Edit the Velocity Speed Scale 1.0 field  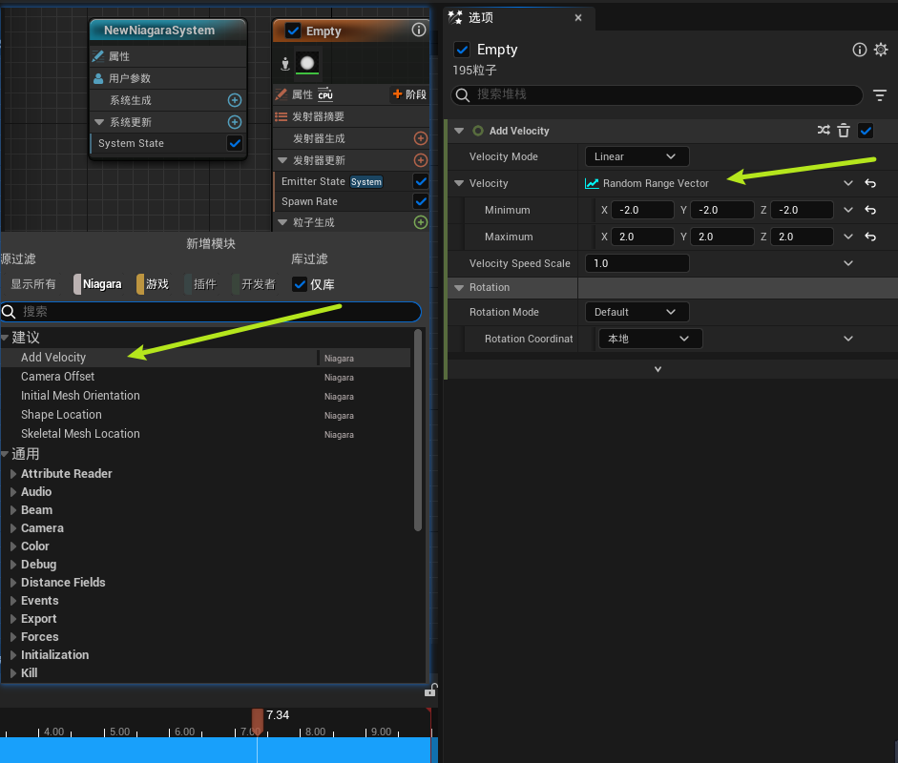pyautogui.click(x=637, y=263)
